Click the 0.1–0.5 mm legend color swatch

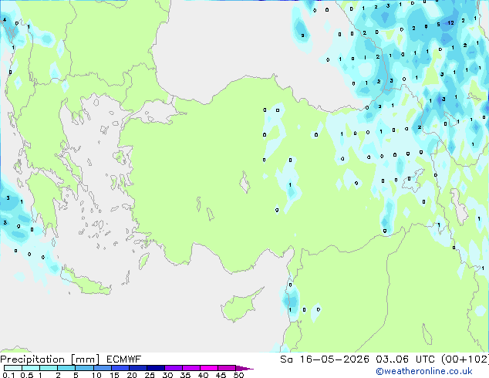[13, 368]
